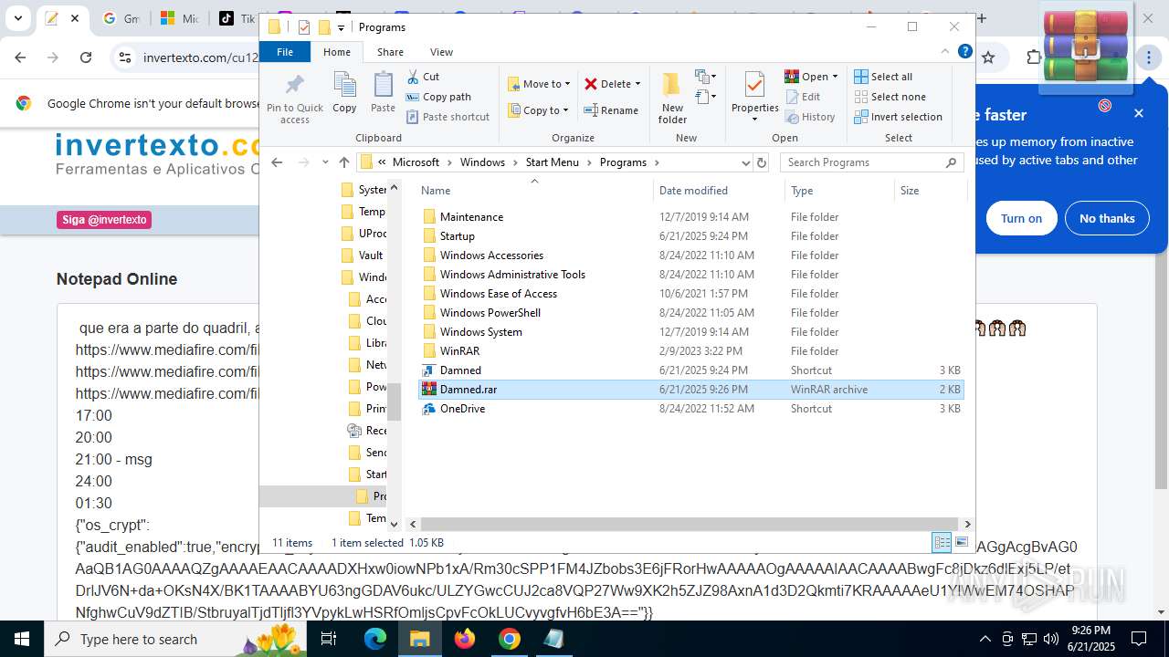Select Windows PowerShell folder

pyautogui.click(x=690, y=313)
